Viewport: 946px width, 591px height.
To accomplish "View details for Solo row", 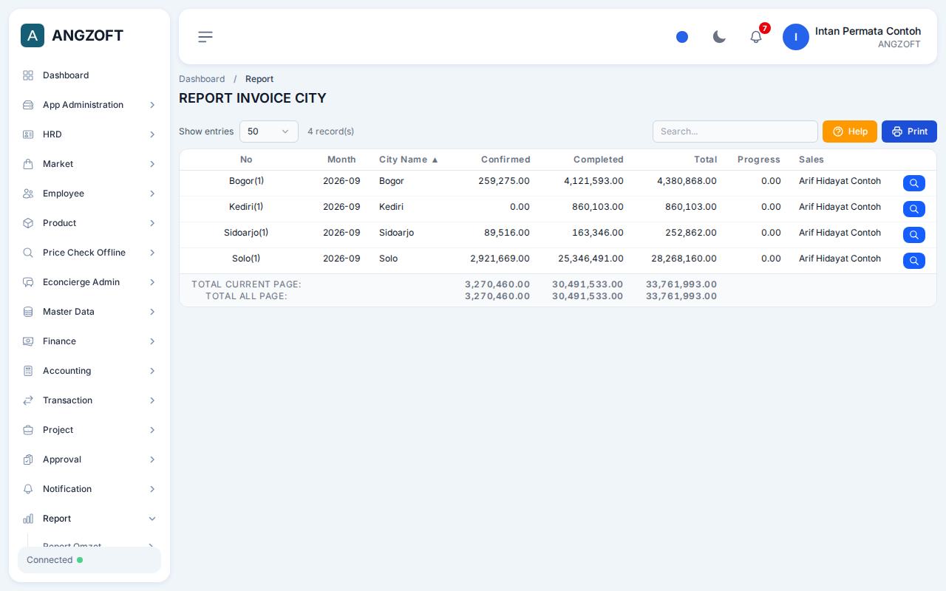I will click(914, 261).
